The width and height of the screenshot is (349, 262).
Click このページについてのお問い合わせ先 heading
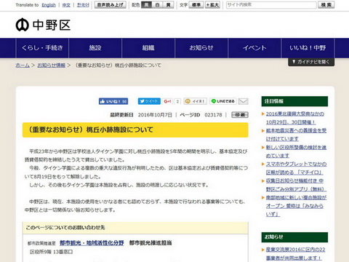click(65, 227)
